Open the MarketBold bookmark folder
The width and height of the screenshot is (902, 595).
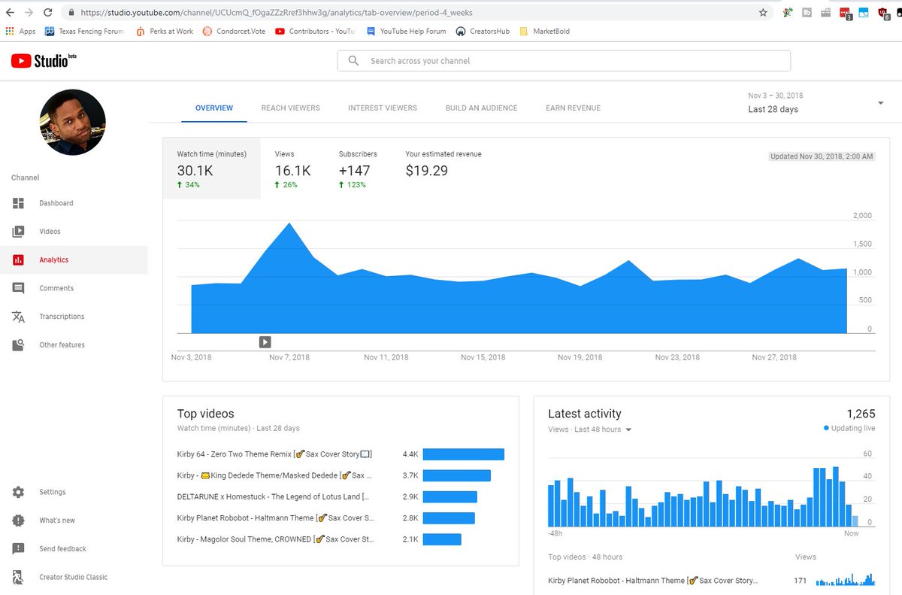544,32
